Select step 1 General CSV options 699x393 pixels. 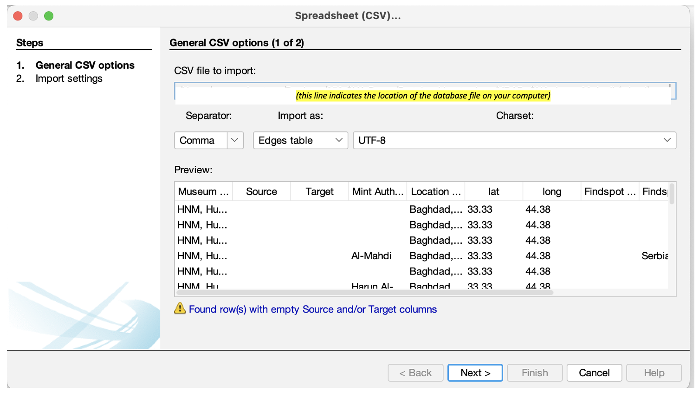click(x=85, y=65)
